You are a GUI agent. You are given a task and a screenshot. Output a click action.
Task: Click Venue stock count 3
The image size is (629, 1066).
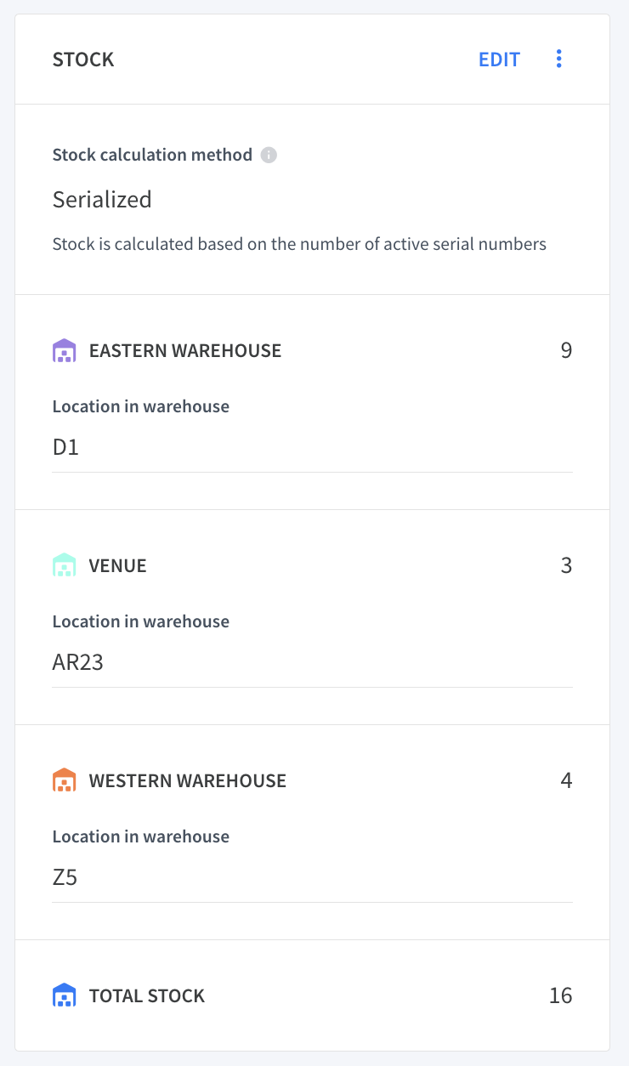tap(566, 565)
